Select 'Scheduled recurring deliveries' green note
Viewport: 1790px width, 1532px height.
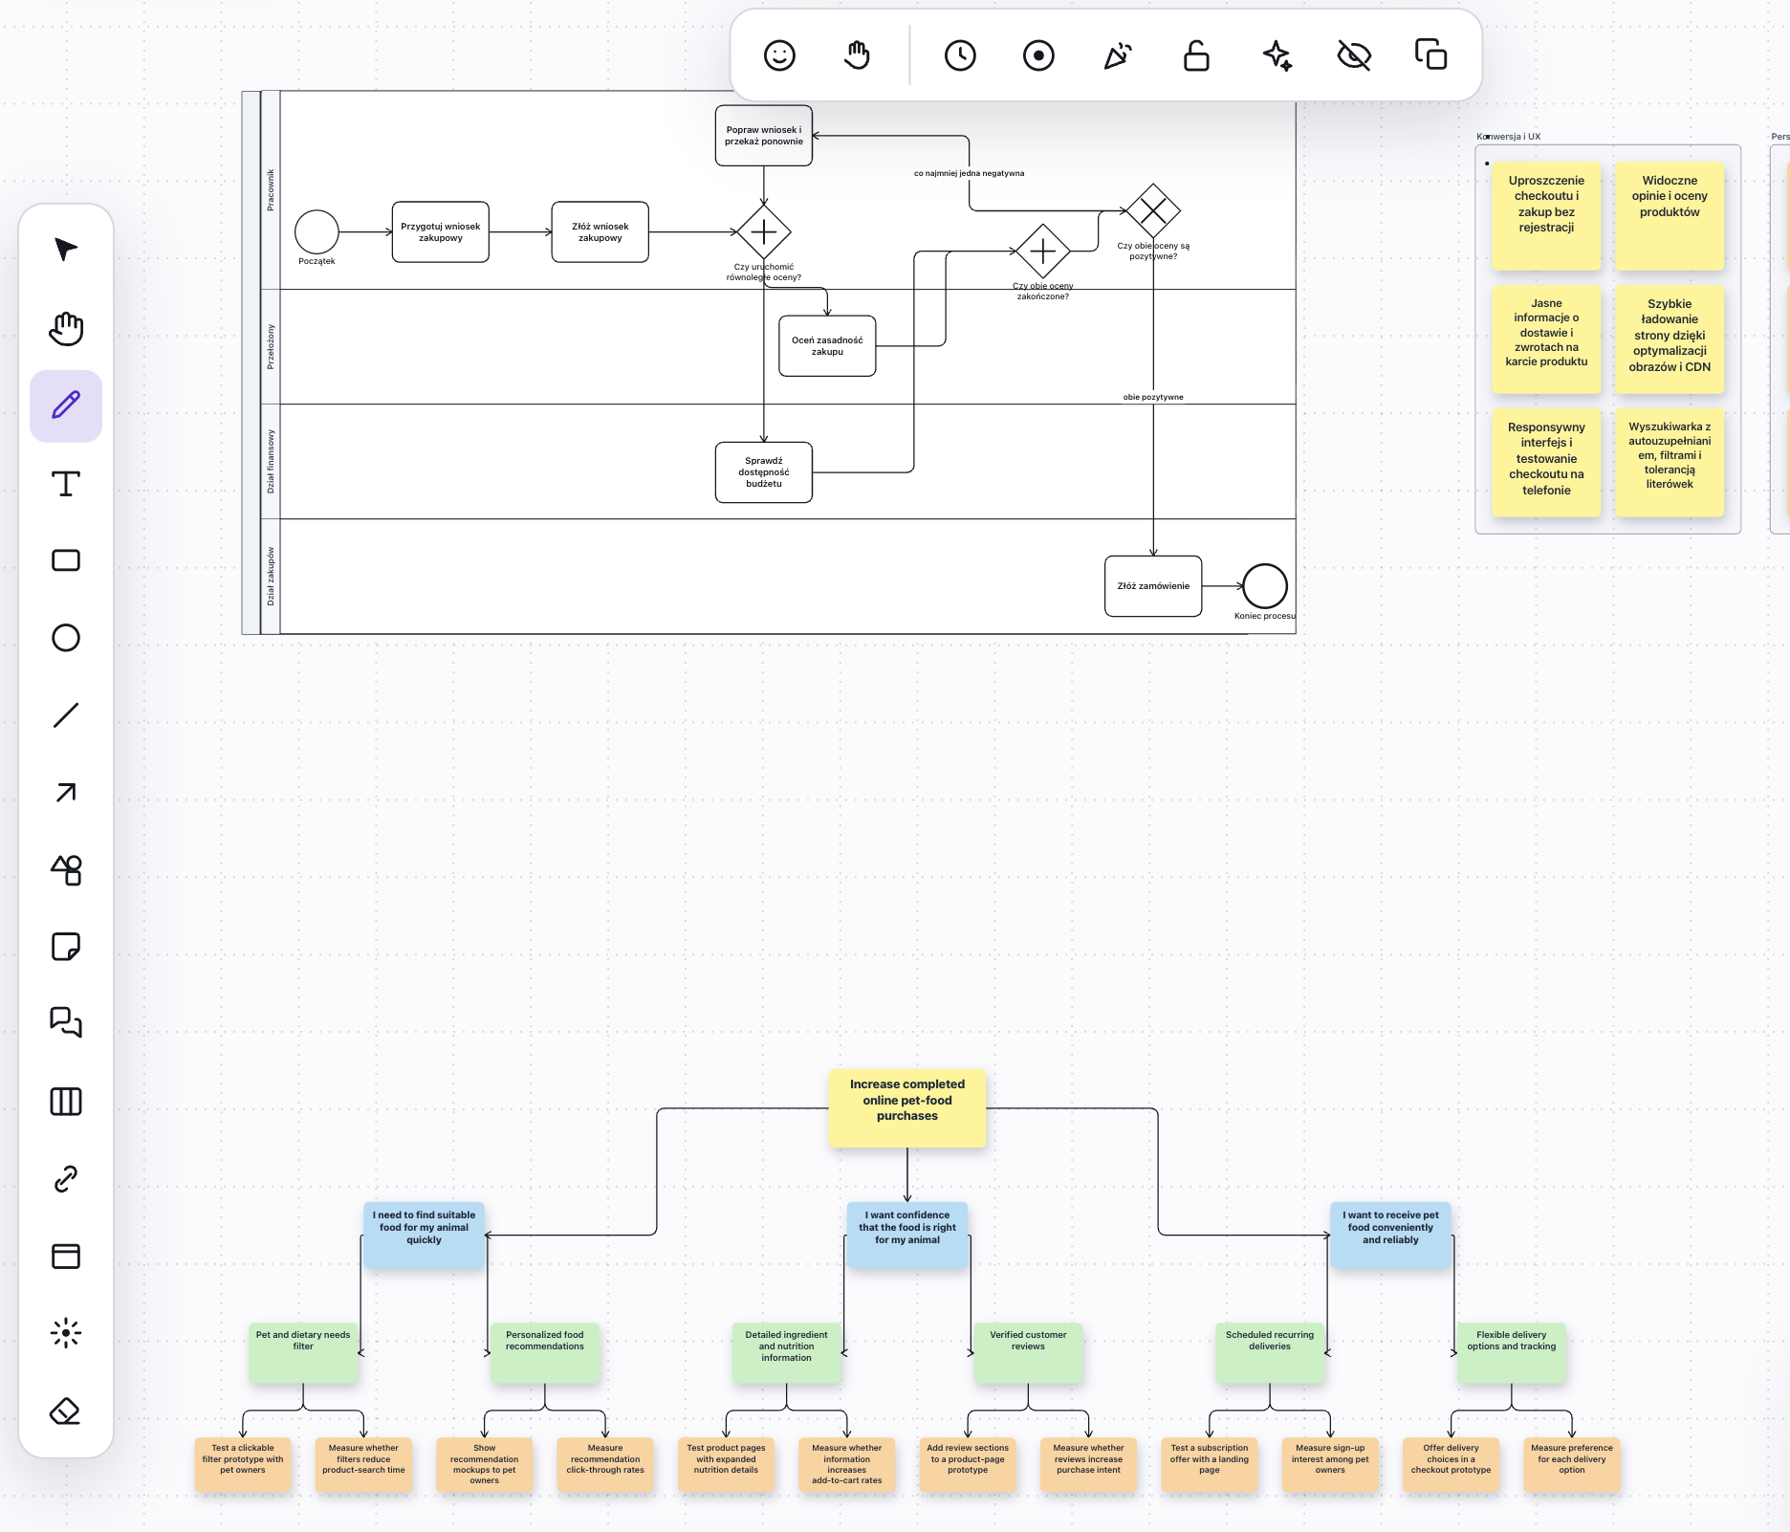pyautogui.click(x=1270, y=1352)
